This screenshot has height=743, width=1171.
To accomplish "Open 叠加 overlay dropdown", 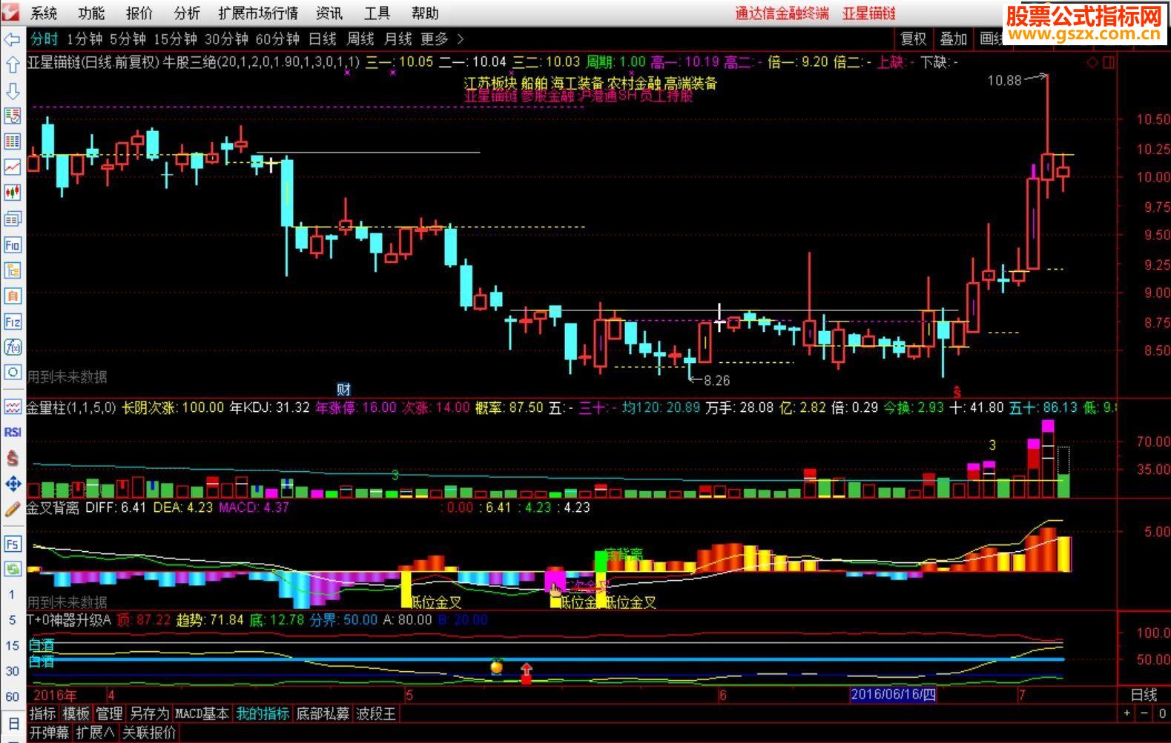I will [x=954, y=39].
